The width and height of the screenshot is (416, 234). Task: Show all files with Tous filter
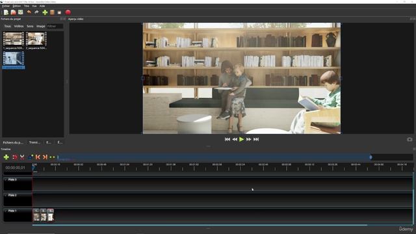tap(7, 26)
